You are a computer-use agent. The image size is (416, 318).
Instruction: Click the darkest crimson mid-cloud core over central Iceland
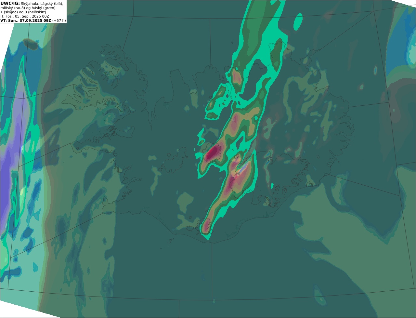pyautogui.click(x=213, y=153)
